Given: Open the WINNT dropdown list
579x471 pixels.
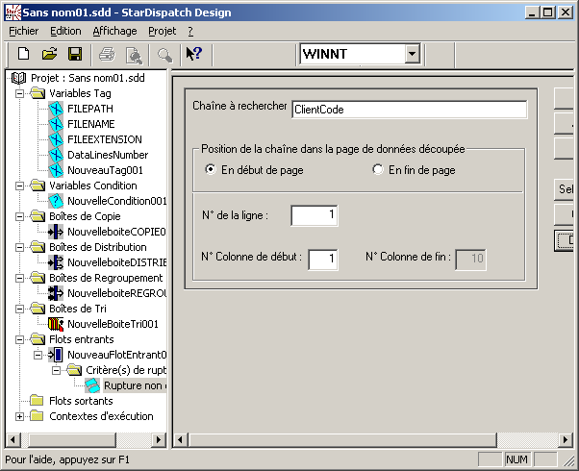Looking at the screenshot, I should tap(413, 54).
